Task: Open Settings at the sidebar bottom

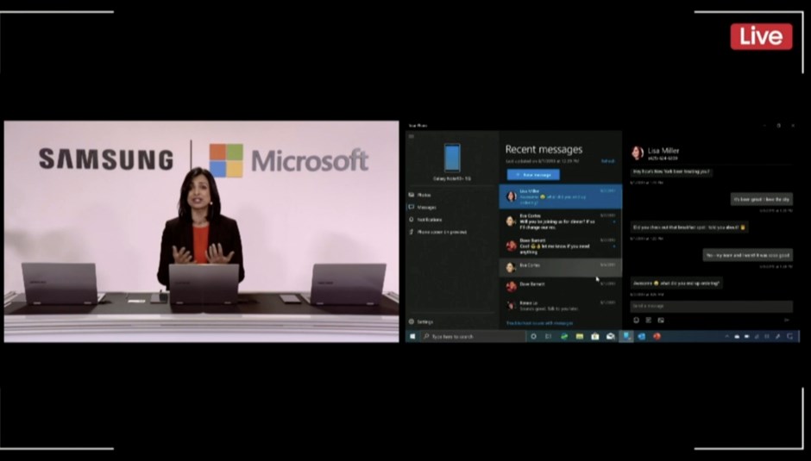Action: click(424, 321)
